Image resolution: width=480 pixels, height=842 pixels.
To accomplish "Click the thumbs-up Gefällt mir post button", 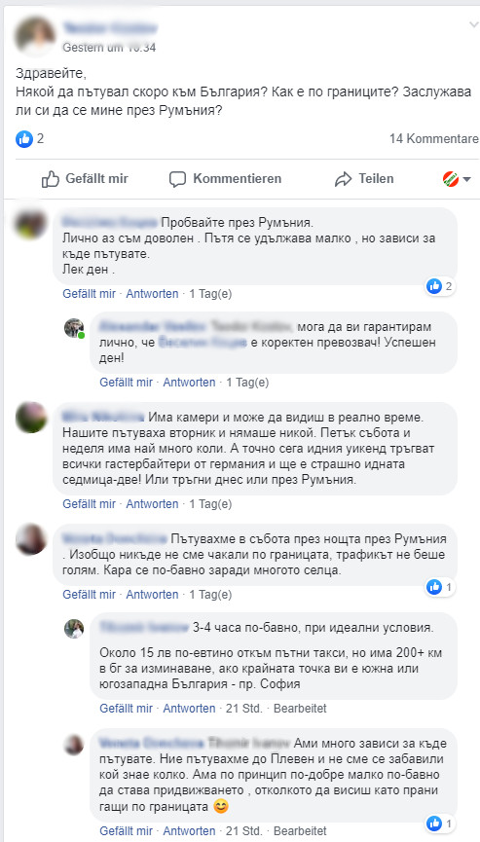I will (85, 179).
